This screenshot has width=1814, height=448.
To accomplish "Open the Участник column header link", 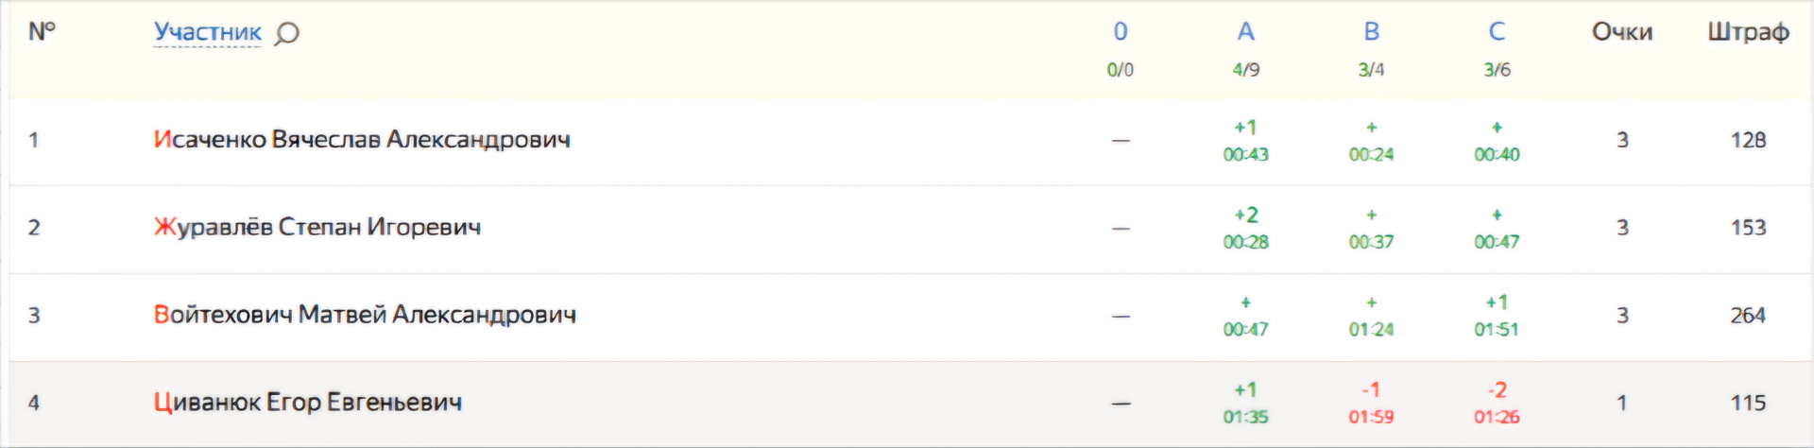I will click(208, 32).
